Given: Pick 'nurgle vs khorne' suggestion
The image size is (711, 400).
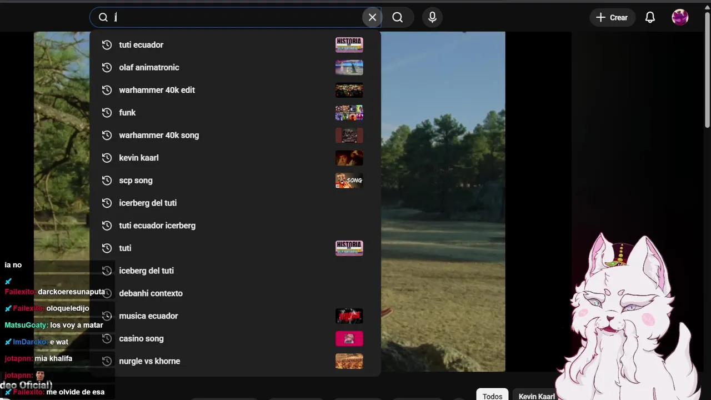Looking at the screenshot, I should 149,361.
